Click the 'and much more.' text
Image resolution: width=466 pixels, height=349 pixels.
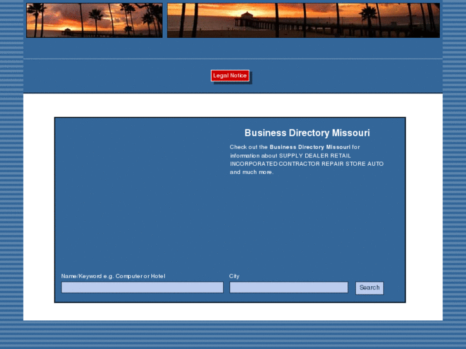pyautogui.click(x=251, y=172)
